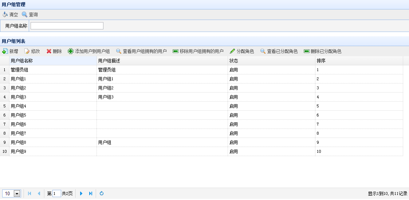Select row with name 用户组9
This screenshot has width=409, height=200.
coord(201,151)
